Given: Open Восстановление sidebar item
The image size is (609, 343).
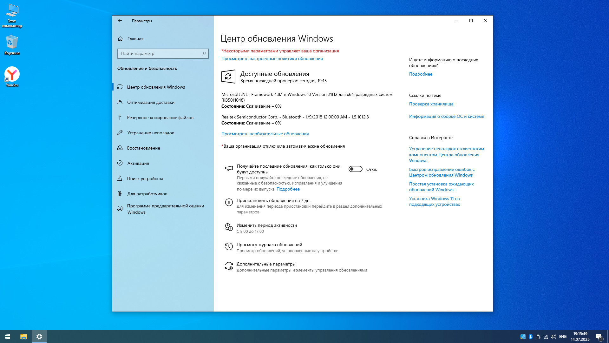Looking at the screenshot, I should 143,148.
